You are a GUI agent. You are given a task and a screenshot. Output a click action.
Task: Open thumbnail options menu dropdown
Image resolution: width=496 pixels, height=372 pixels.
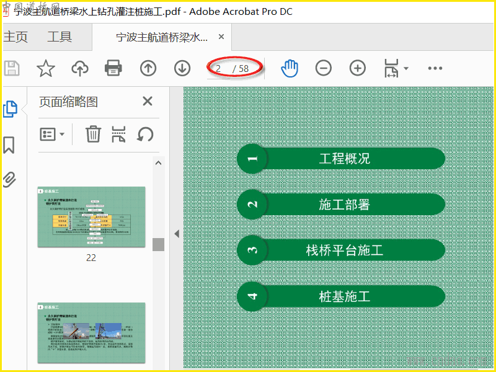pos(52,134)
